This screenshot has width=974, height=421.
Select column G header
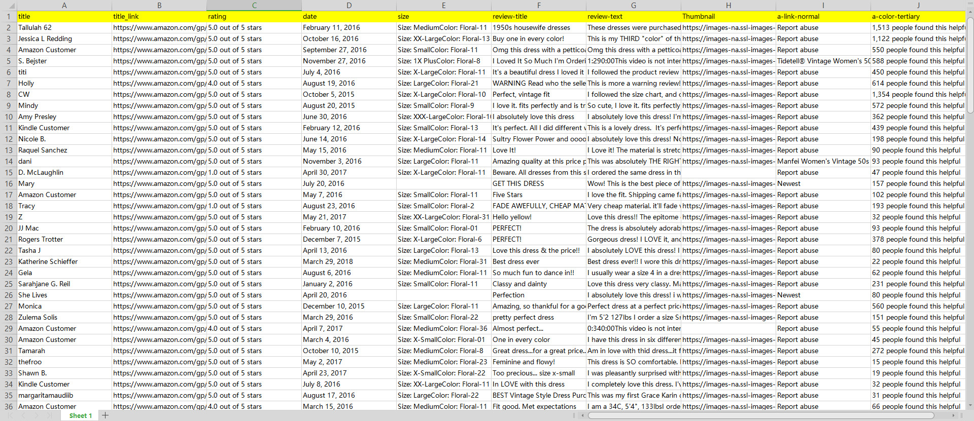634,5
